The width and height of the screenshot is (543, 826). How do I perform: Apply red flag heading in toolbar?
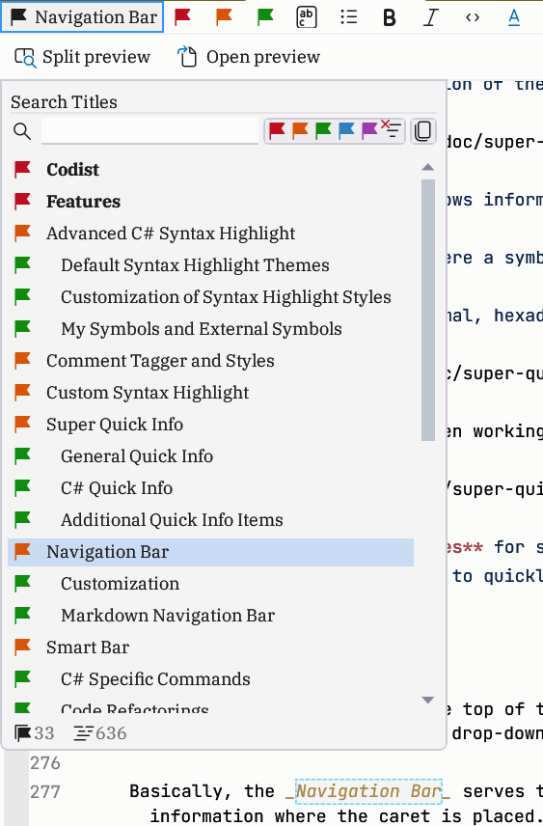pyautogui.click(x=182, y=17)
